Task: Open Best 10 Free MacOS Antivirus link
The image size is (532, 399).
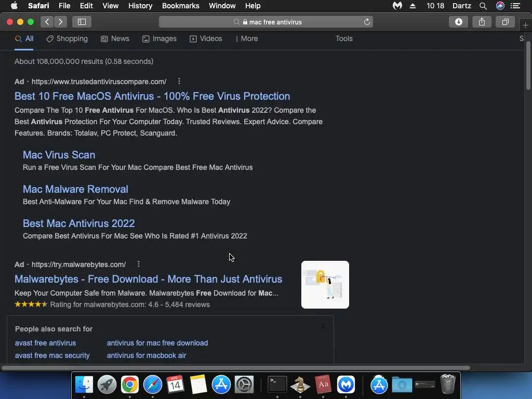Action: (152, 96)
